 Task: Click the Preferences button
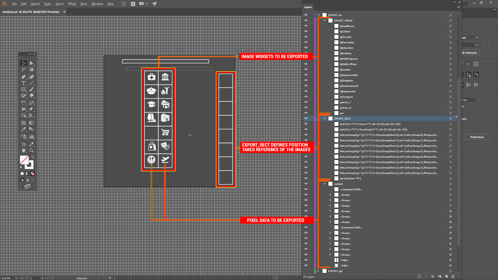[x=477, y=137]
